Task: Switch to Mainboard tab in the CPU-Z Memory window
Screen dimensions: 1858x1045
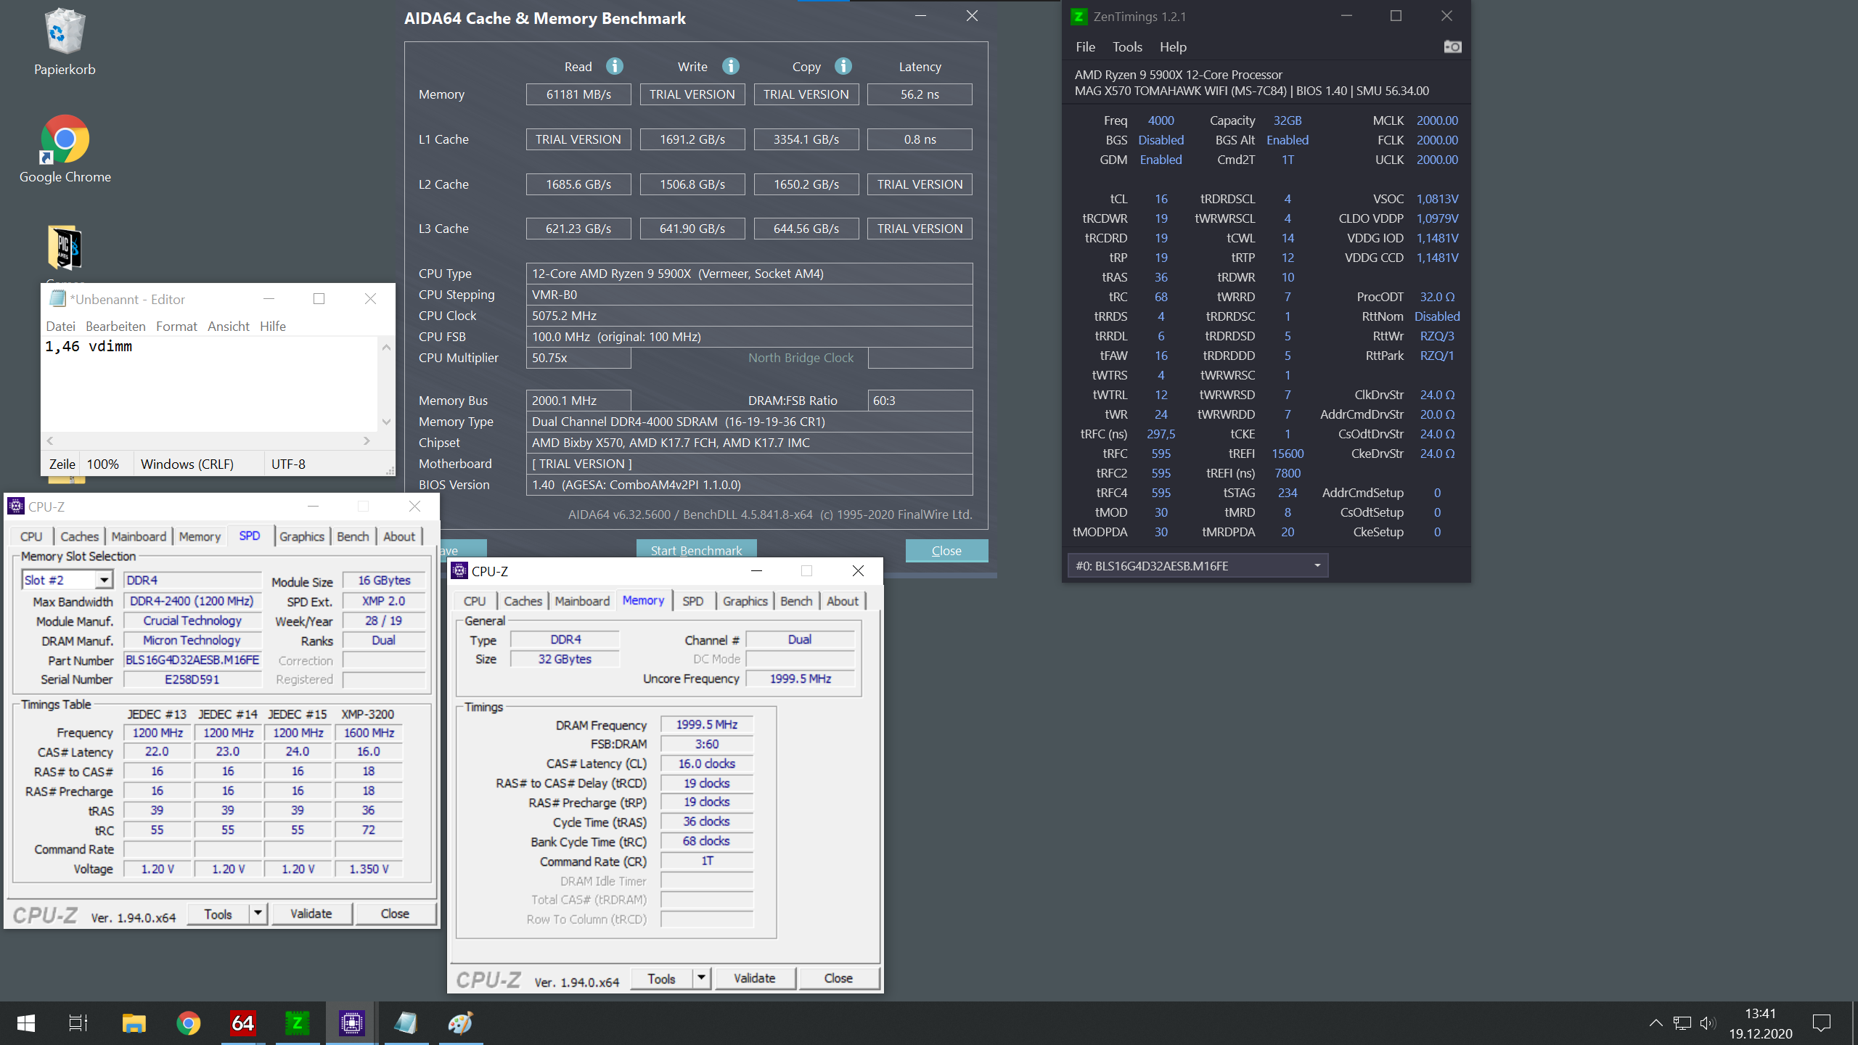Action: [x=581, y=601]
